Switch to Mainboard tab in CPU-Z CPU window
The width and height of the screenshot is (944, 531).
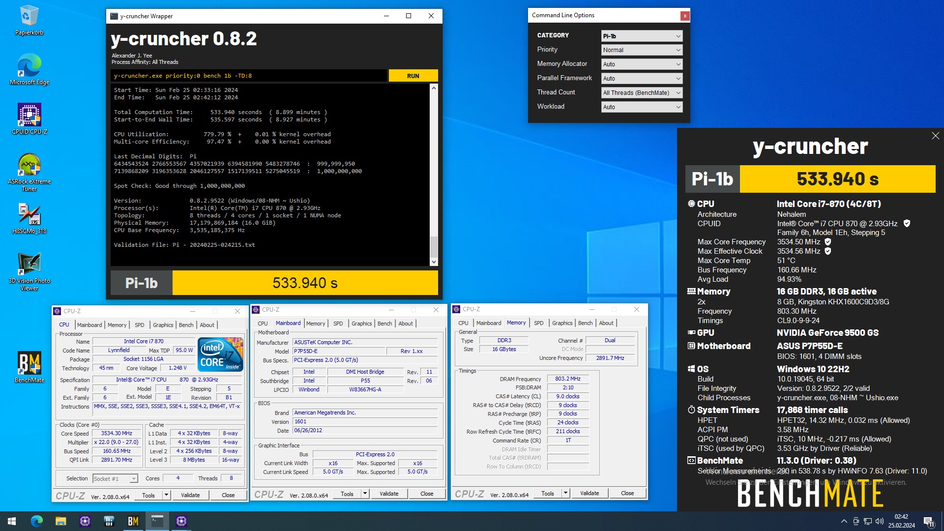click(89, 325)
